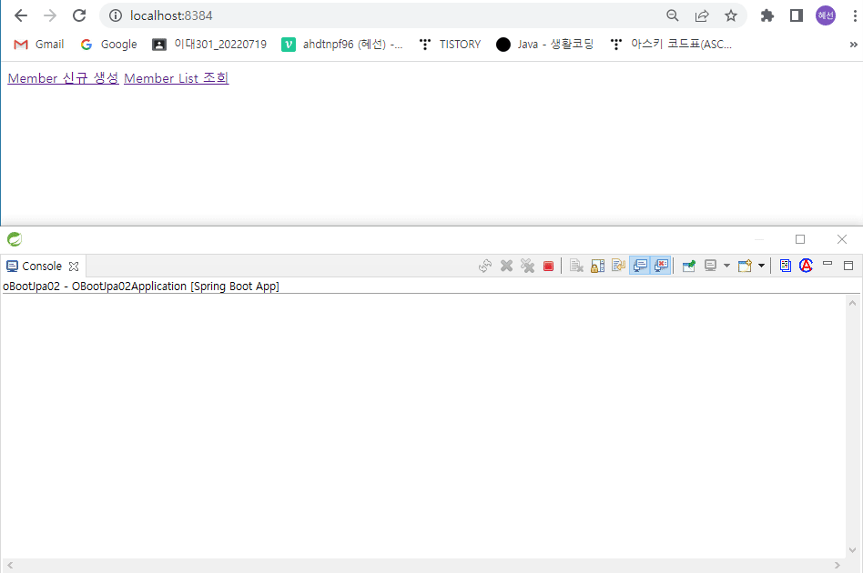
Task: Open the Google bookmark
Action: [108, 45]
